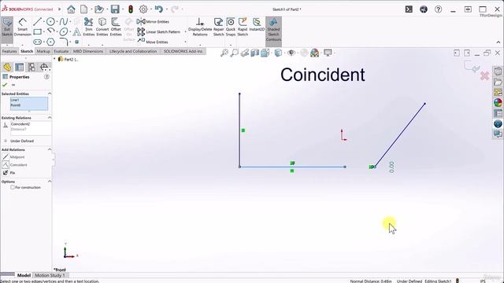Open the Move Entities dropdown arrow
The image size is (504, 283).
click(x=185, y=42)
